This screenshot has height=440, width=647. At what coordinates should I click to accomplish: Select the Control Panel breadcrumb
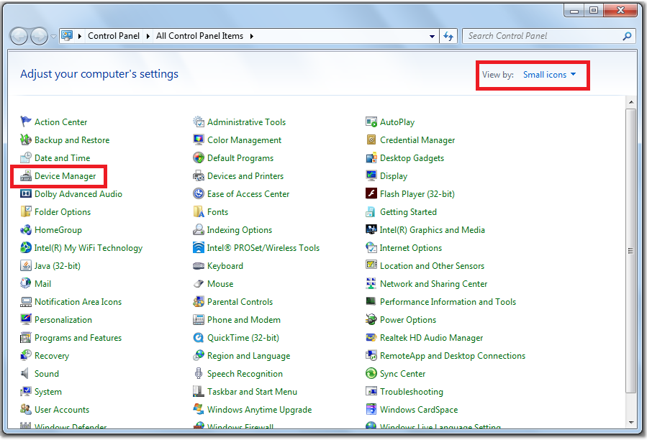coord(114,36)
